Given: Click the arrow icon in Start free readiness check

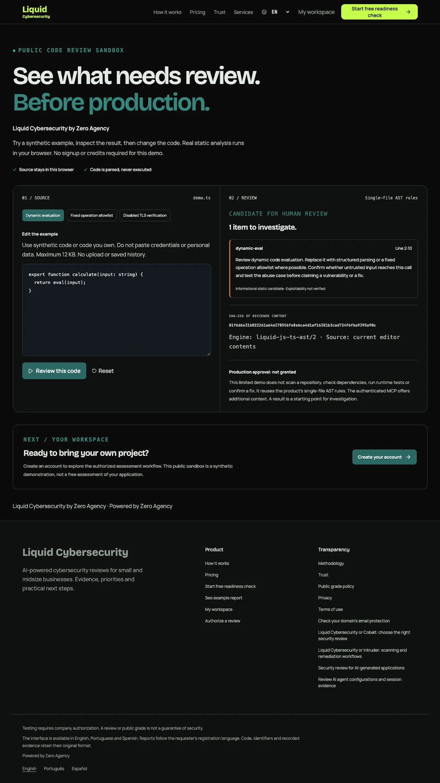Looking at the screenshot, I should pos(408,12).
